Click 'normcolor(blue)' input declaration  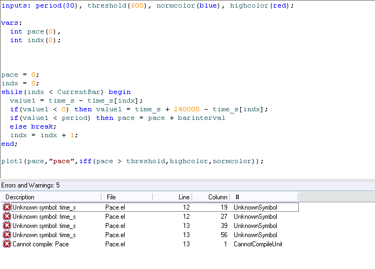(x=188, y=5)
